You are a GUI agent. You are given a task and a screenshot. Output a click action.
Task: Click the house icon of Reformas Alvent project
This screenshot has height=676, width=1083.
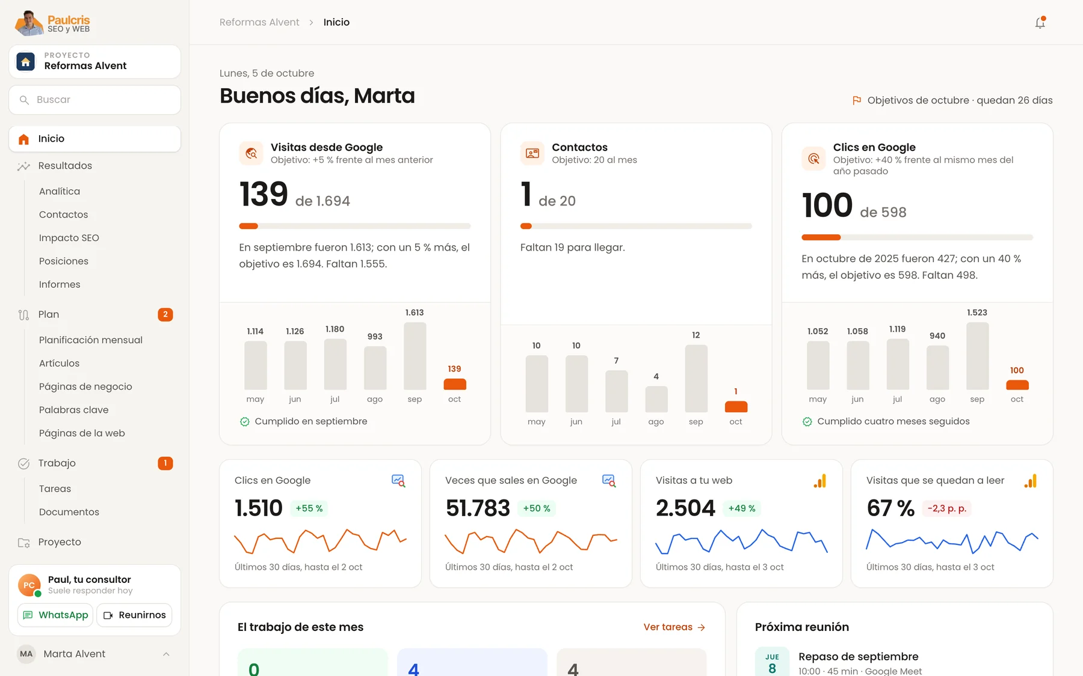[x=25, y=61]
